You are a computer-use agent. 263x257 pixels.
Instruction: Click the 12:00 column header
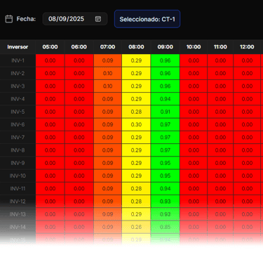[x=247, y=47]
